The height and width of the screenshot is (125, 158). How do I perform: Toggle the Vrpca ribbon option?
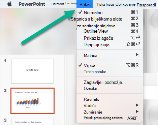click(109, 65)
